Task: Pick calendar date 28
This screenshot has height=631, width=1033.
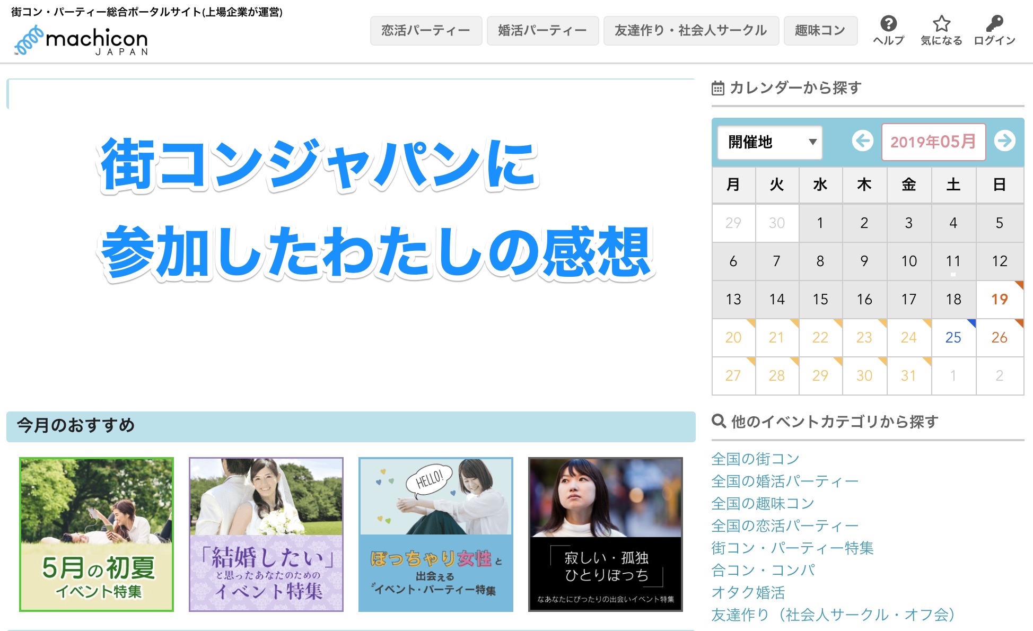Action: 777,376
